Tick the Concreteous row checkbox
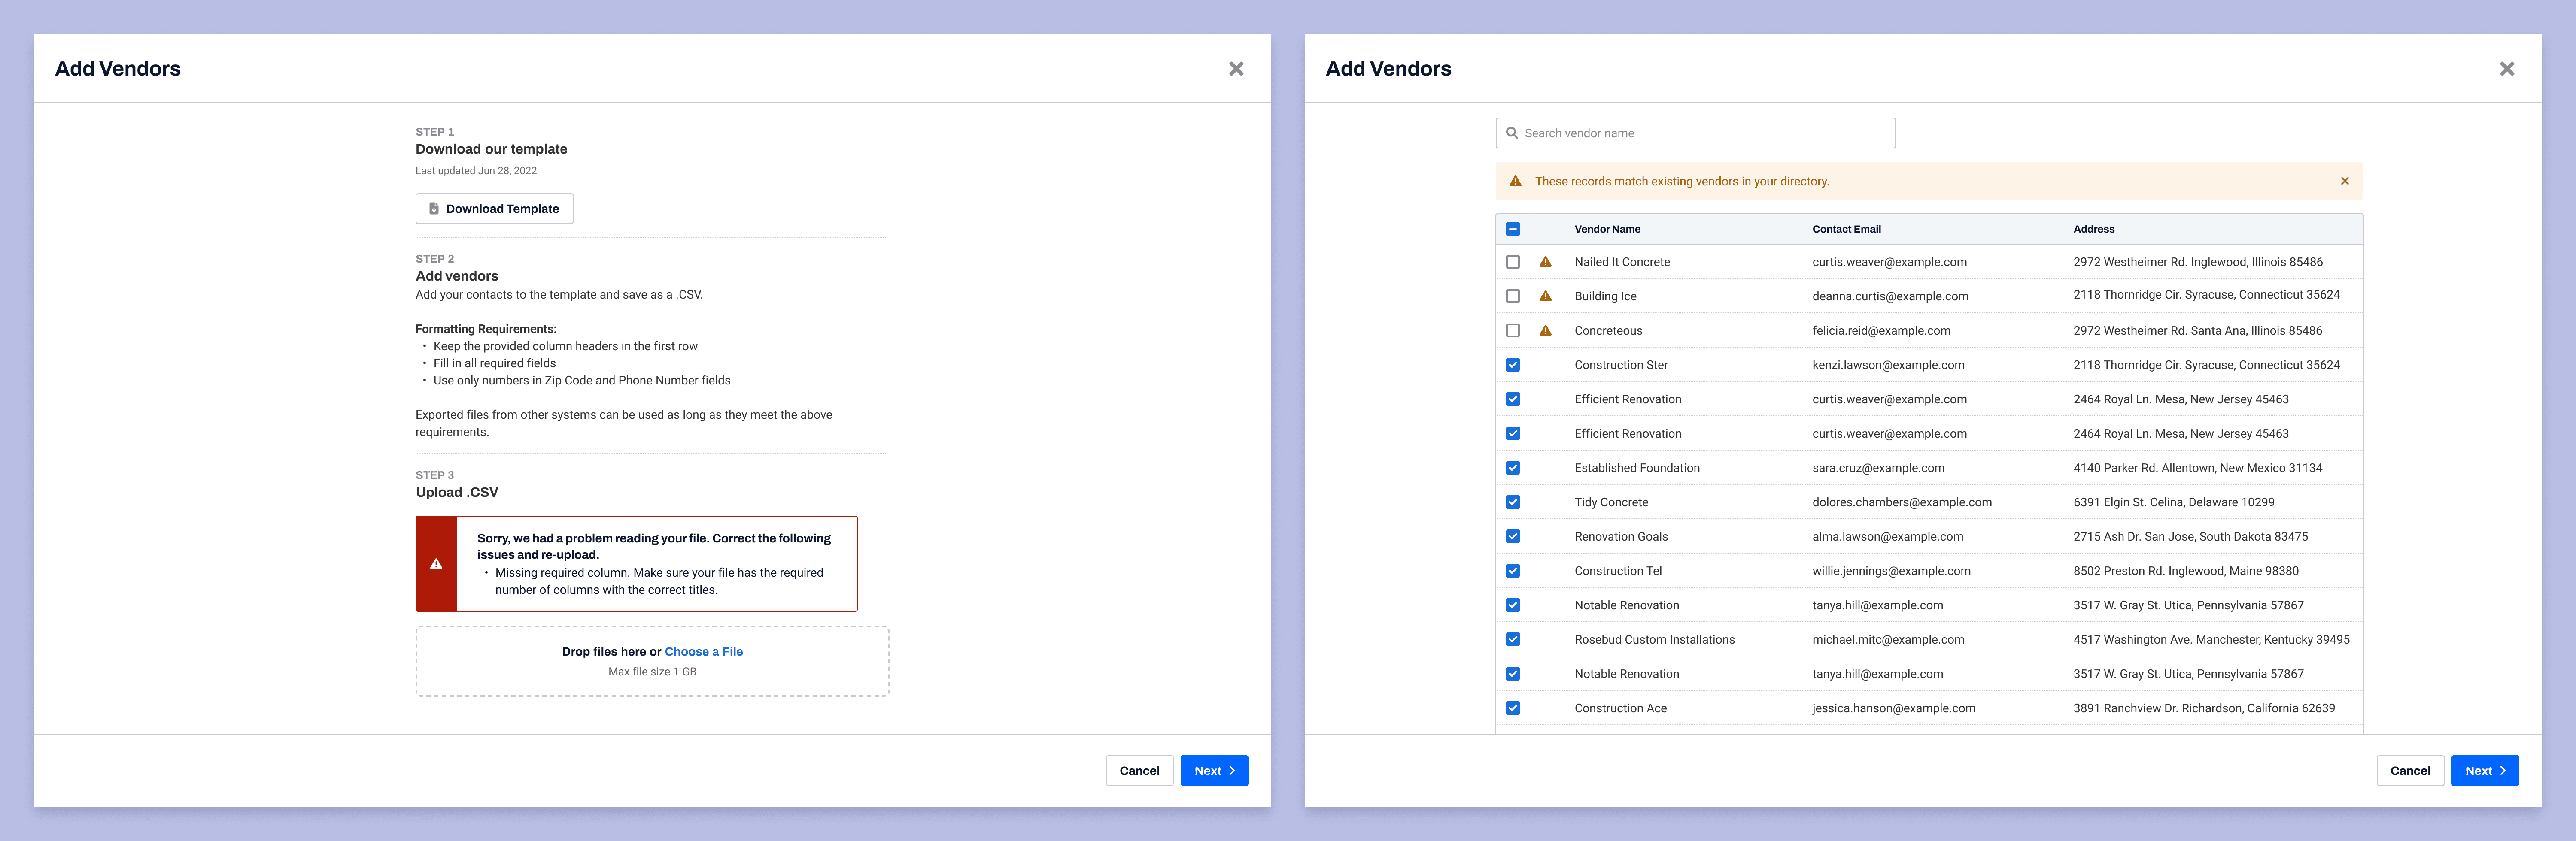2576x841 pixels. [1513, 330]
